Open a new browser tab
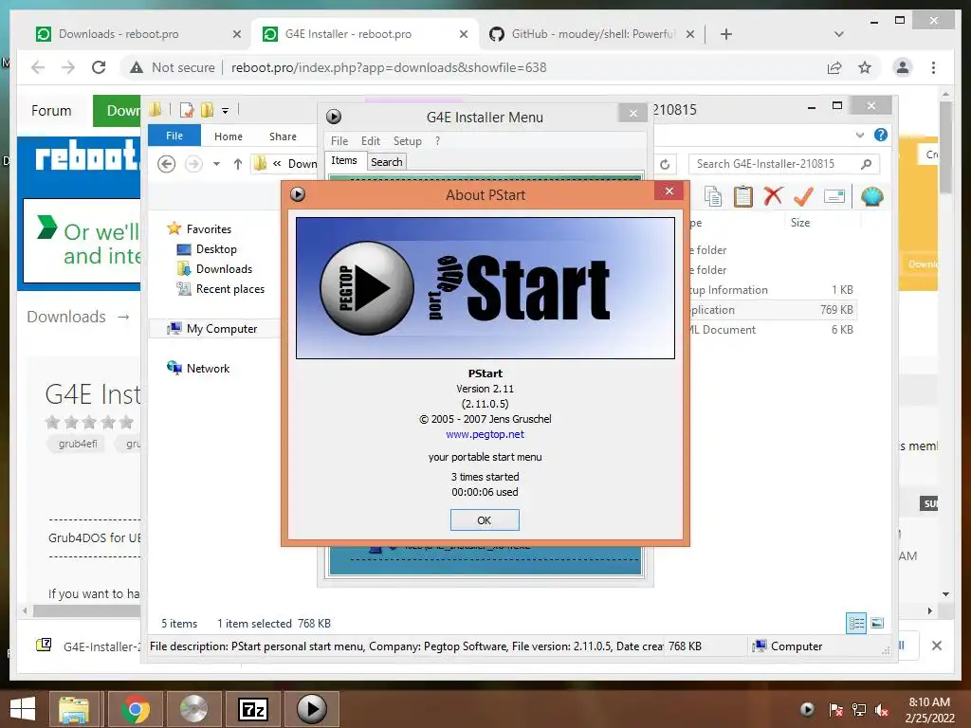The height and width of the screenshot is (728, 971). click(726, 34)
